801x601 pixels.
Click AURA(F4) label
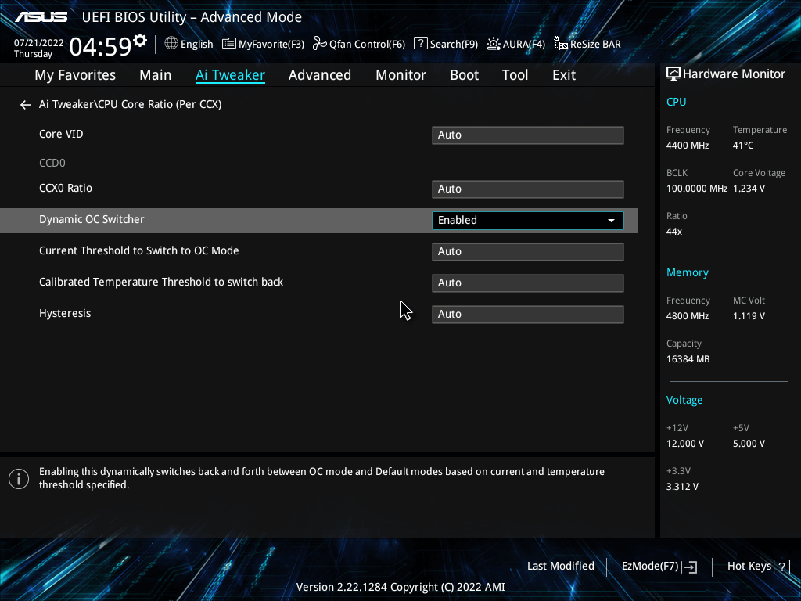click(x=524, y=45)
